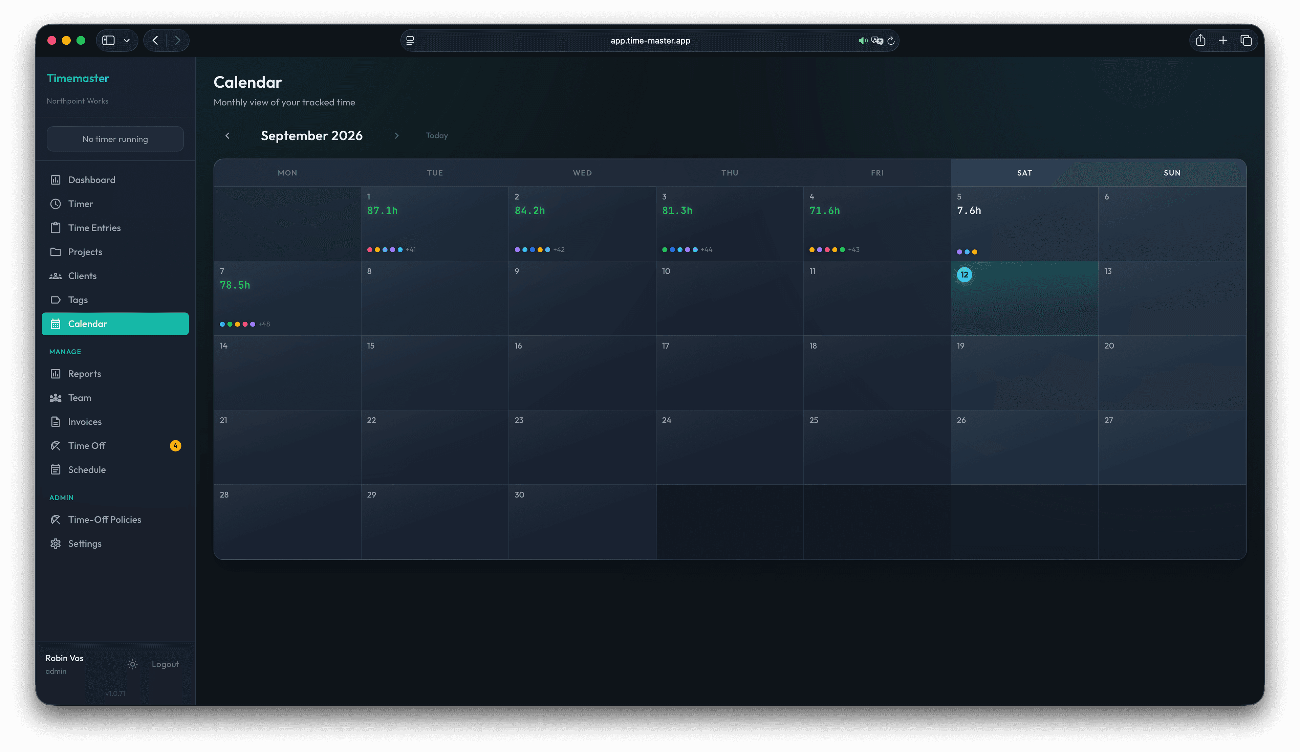
Task: Click the 87.1h total on September 1
Action: pos(382,211)
